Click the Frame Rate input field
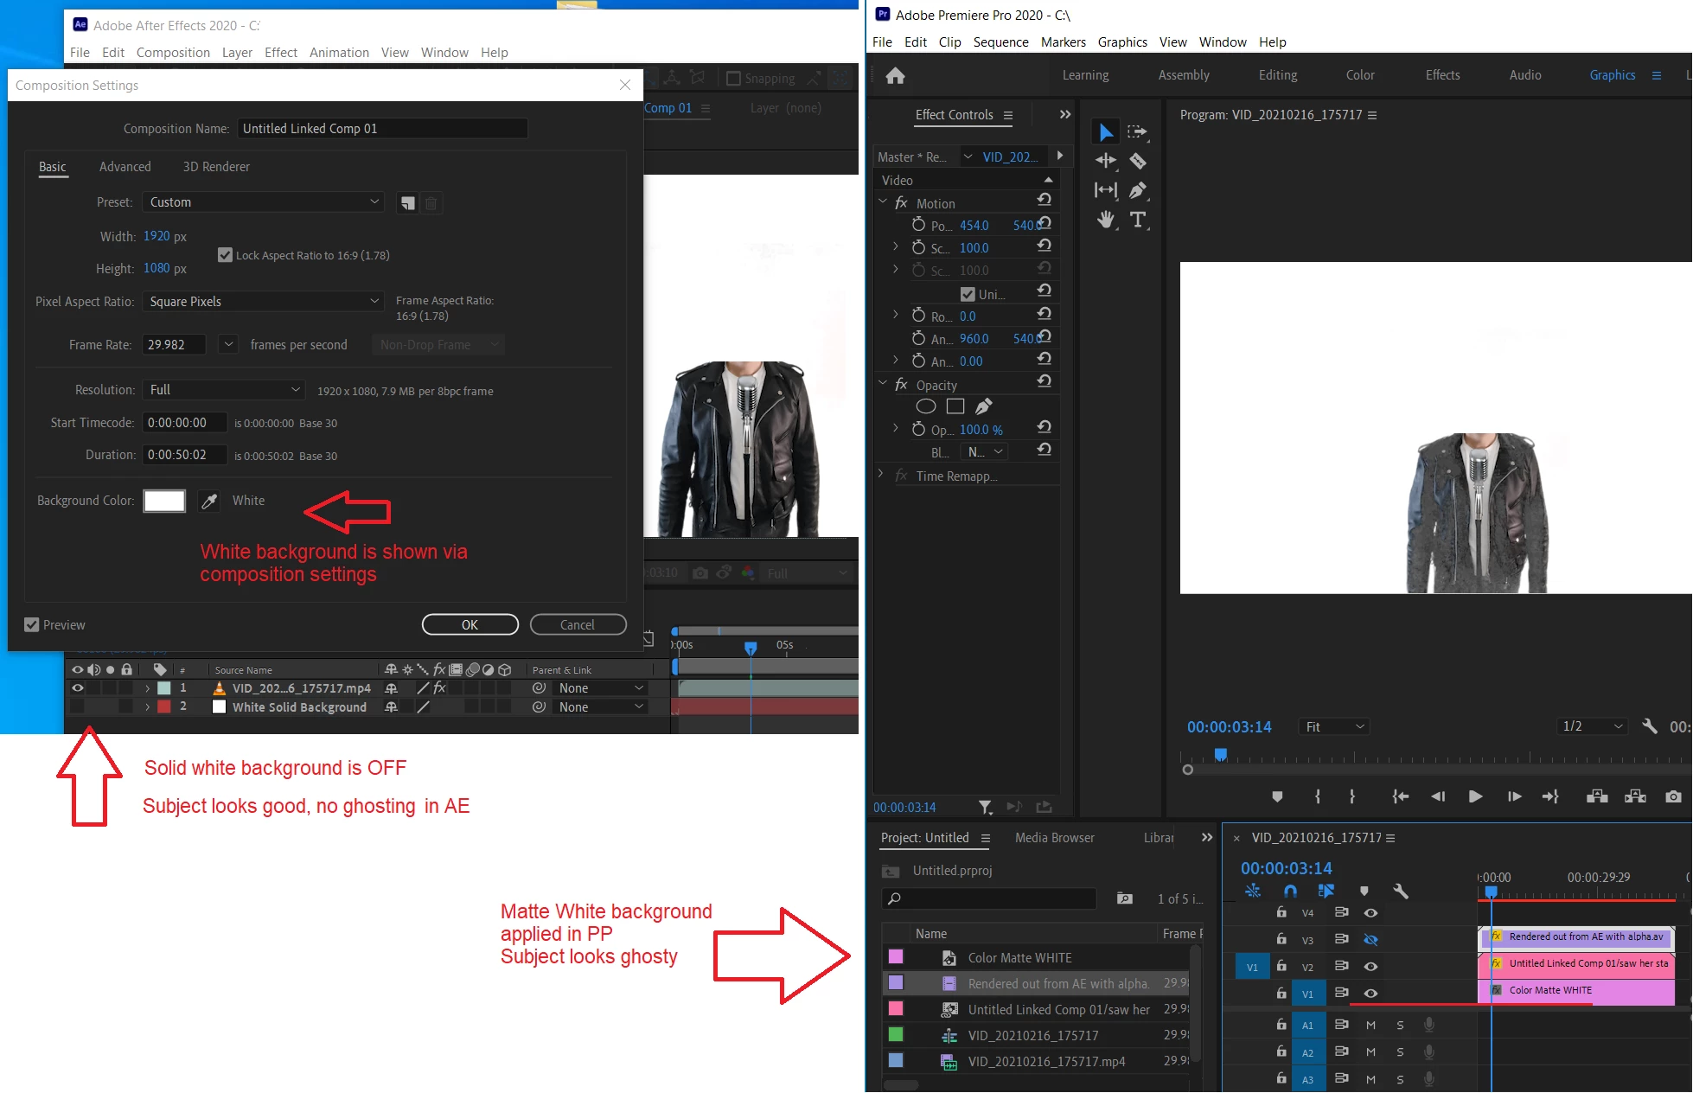Screen dimensions: 1693x1093 (175, 345)
